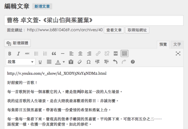Enter distraction-free fullscreen mode

pyautogui.click(x=178, y=54)
